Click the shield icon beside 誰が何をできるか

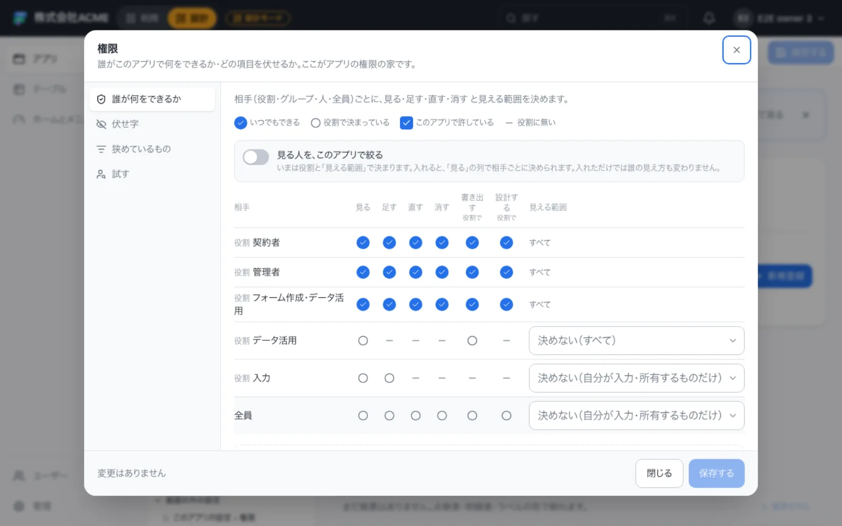[101, 99]
